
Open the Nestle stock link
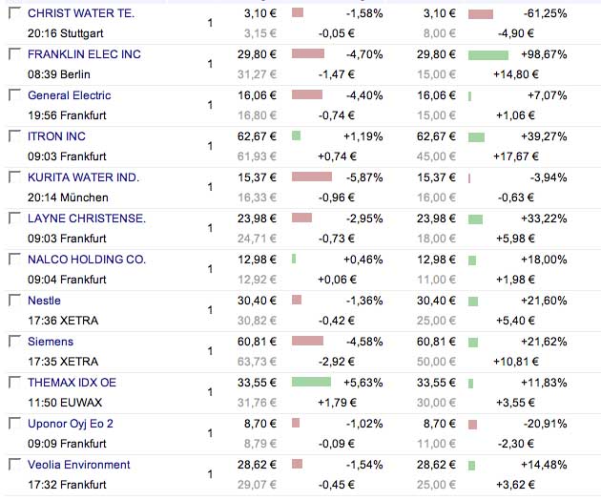[44, 301]
